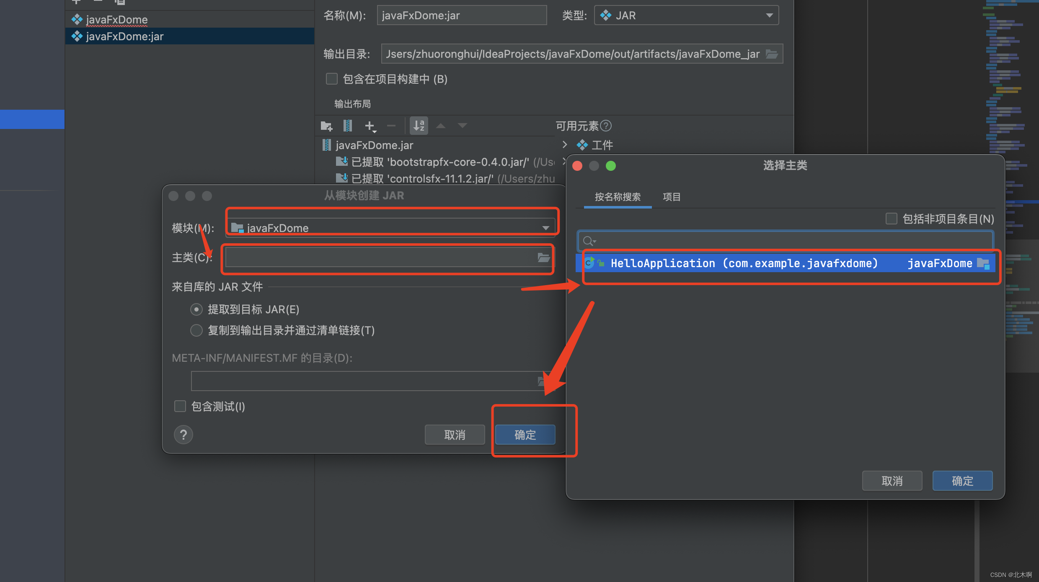This screenshot has height=582, width=1039.
Task: Check the 包括非项目条目 checkbox
Action: pos(891,219)
